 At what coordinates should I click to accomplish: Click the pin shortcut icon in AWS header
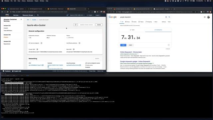pyautogui.click(x=38, y=15)
